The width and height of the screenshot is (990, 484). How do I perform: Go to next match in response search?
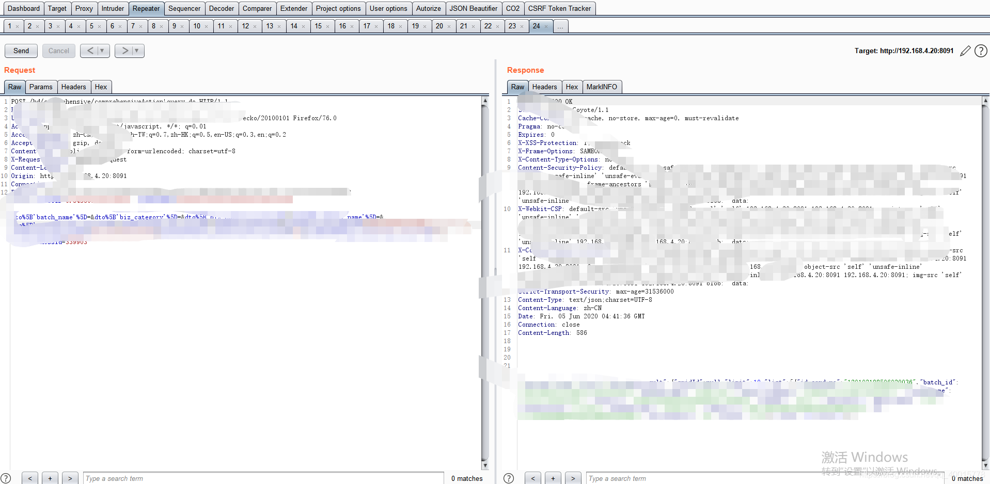click(573, 478)
